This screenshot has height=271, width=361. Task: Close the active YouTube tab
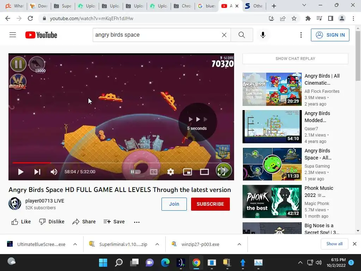[237, 6]
